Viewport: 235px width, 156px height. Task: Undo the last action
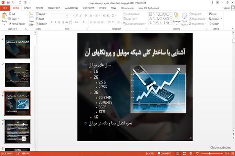point(13,3)
